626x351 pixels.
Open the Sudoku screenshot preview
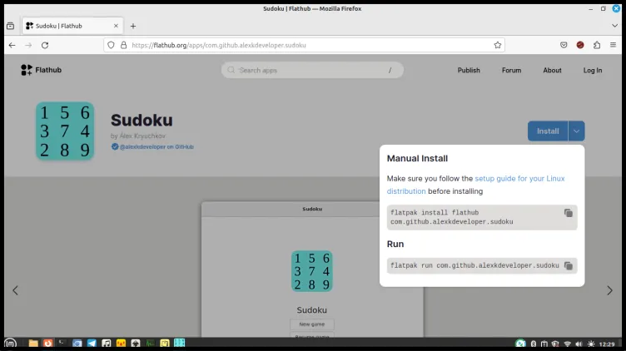click(x=312, y=269)
